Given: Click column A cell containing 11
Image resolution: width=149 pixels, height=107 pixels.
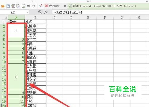Looking at the screenshot, I should [16, 101].
